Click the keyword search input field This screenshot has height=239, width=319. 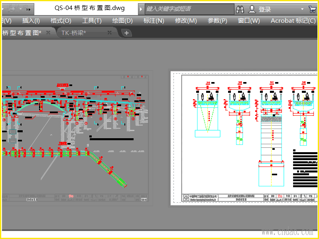[189, 9]
